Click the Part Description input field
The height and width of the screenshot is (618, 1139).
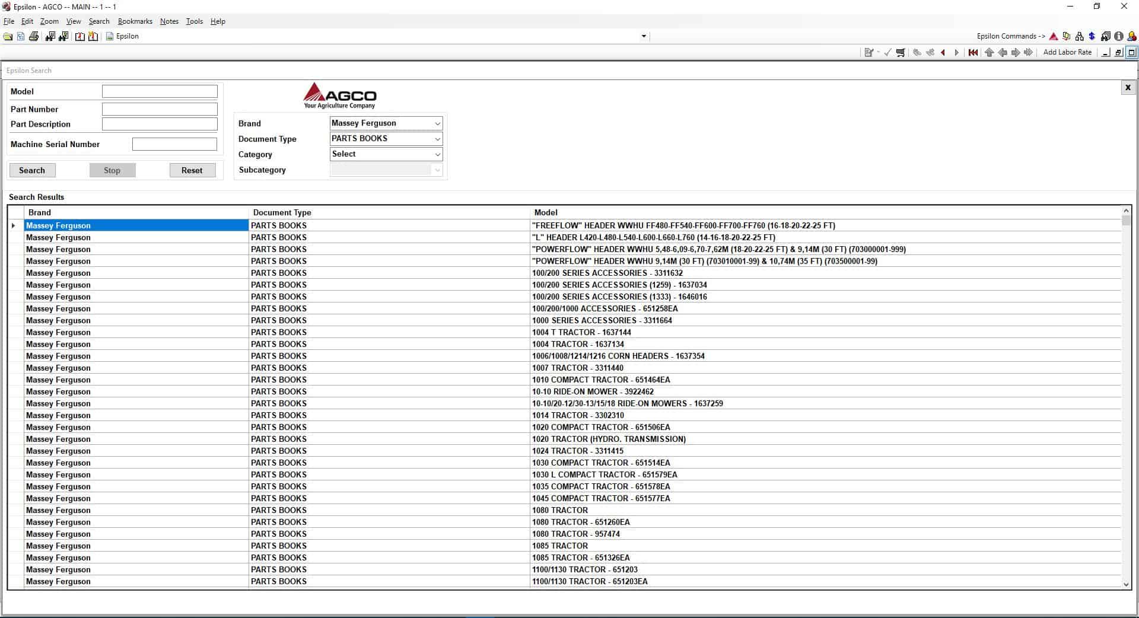point(160,124)
